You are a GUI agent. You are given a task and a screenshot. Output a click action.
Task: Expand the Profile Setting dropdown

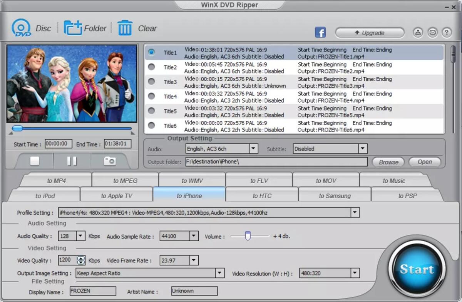(x=355, y=212)
